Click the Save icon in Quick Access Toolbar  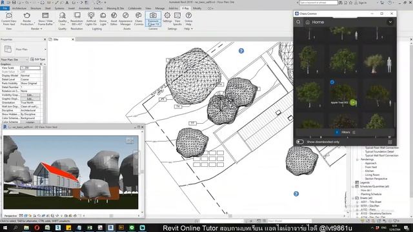pyautogui.click(x=14, y=3)
